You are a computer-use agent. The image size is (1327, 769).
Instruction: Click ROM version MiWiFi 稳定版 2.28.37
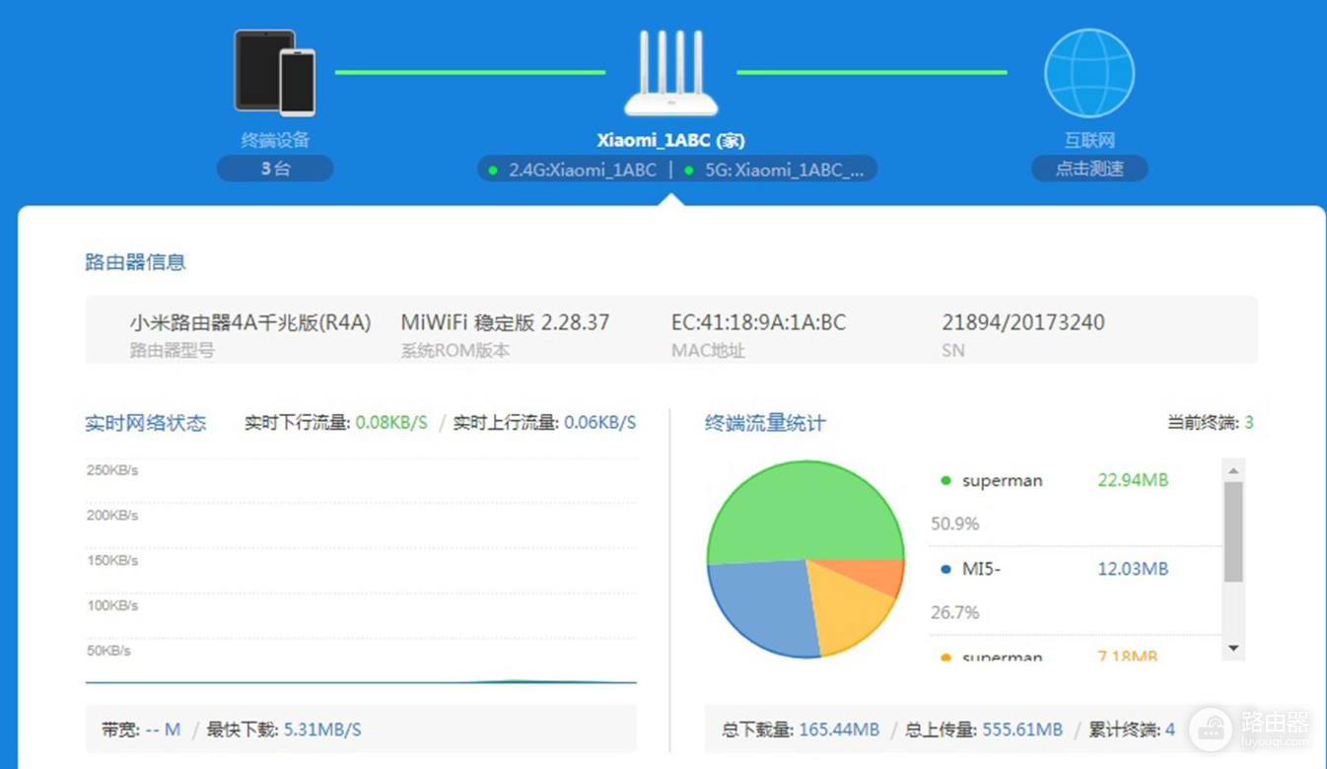point(505,322)
